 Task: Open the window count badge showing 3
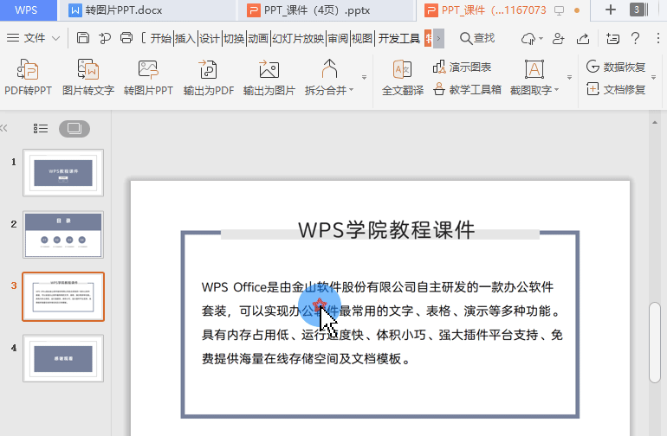tap(637, 10)
